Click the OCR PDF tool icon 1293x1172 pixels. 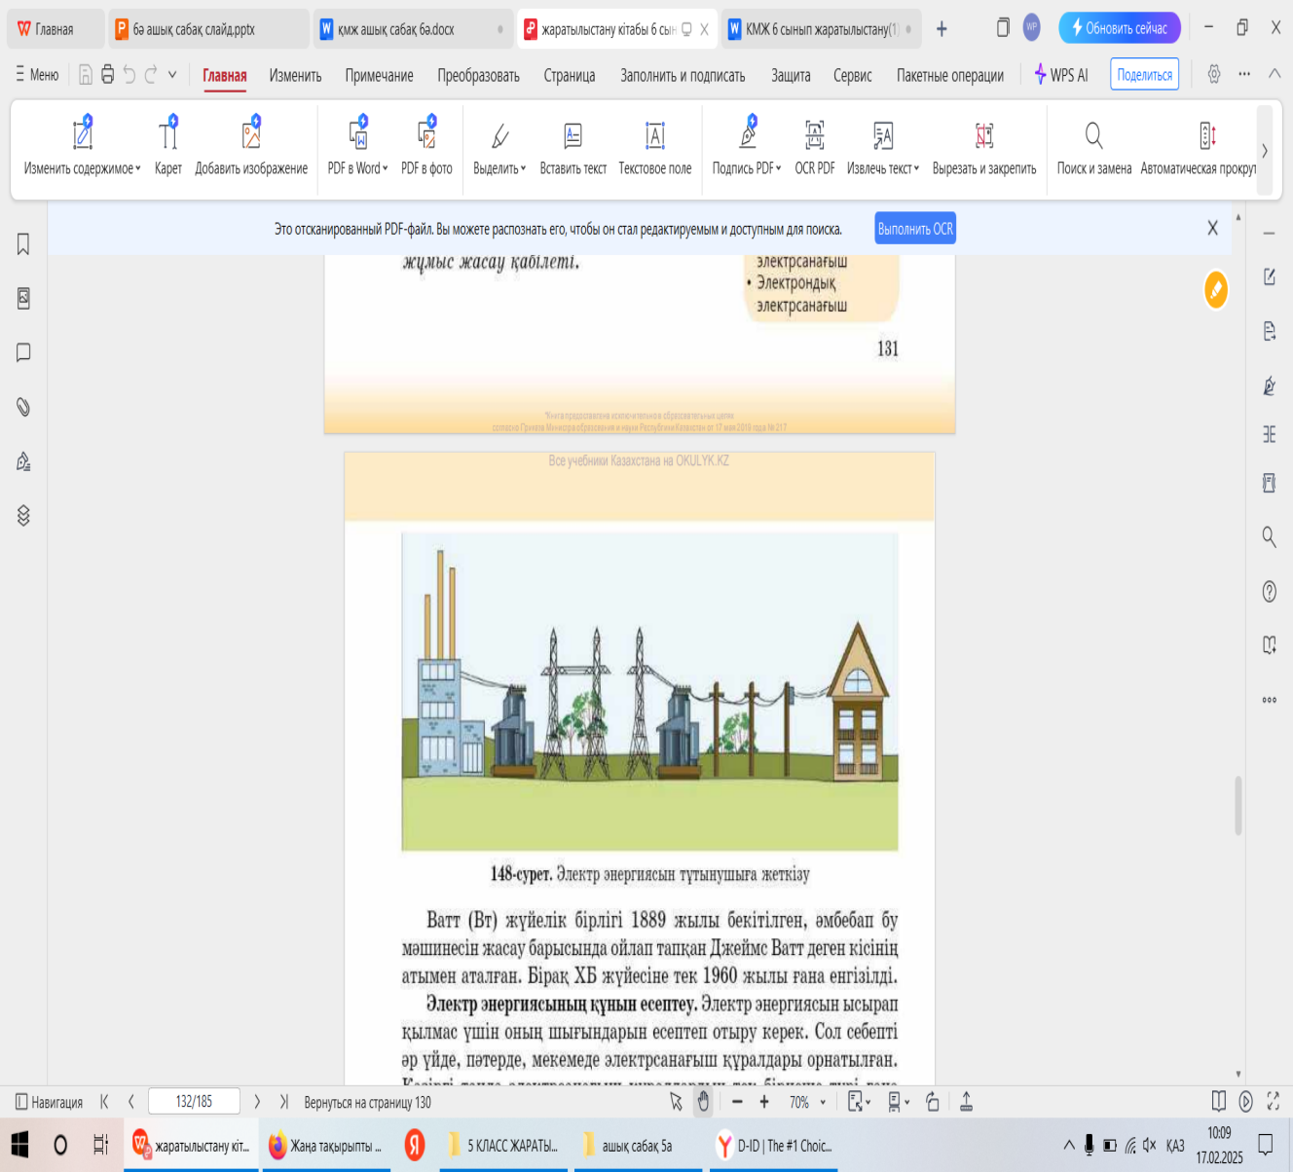pos(814,136)
